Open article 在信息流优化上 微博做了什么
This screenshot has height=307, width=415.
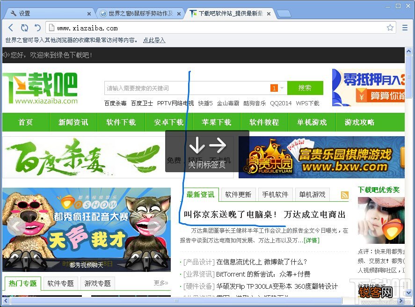coord(262,262)
